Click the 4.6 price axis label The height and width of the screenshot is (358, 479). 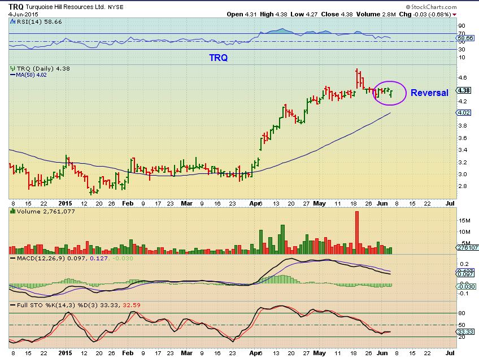pos(463,77)
